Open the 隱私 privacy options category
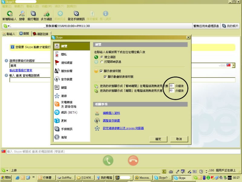The image size is (242, 182). pyautogui.click(x=72, y=54)
